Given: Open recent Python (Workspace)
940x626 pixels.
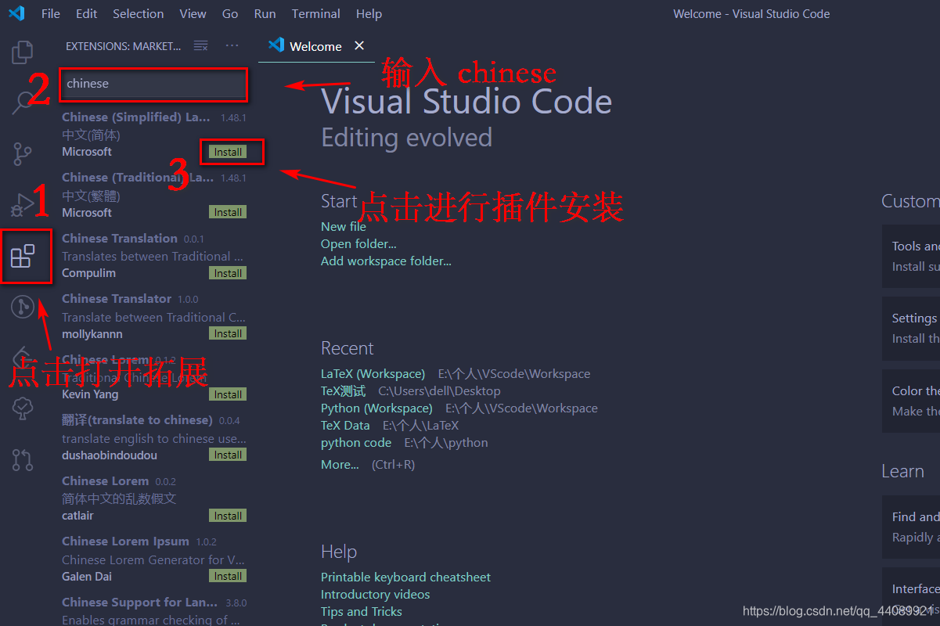Looking at the screenshot, I should click(x=376, y=408).
